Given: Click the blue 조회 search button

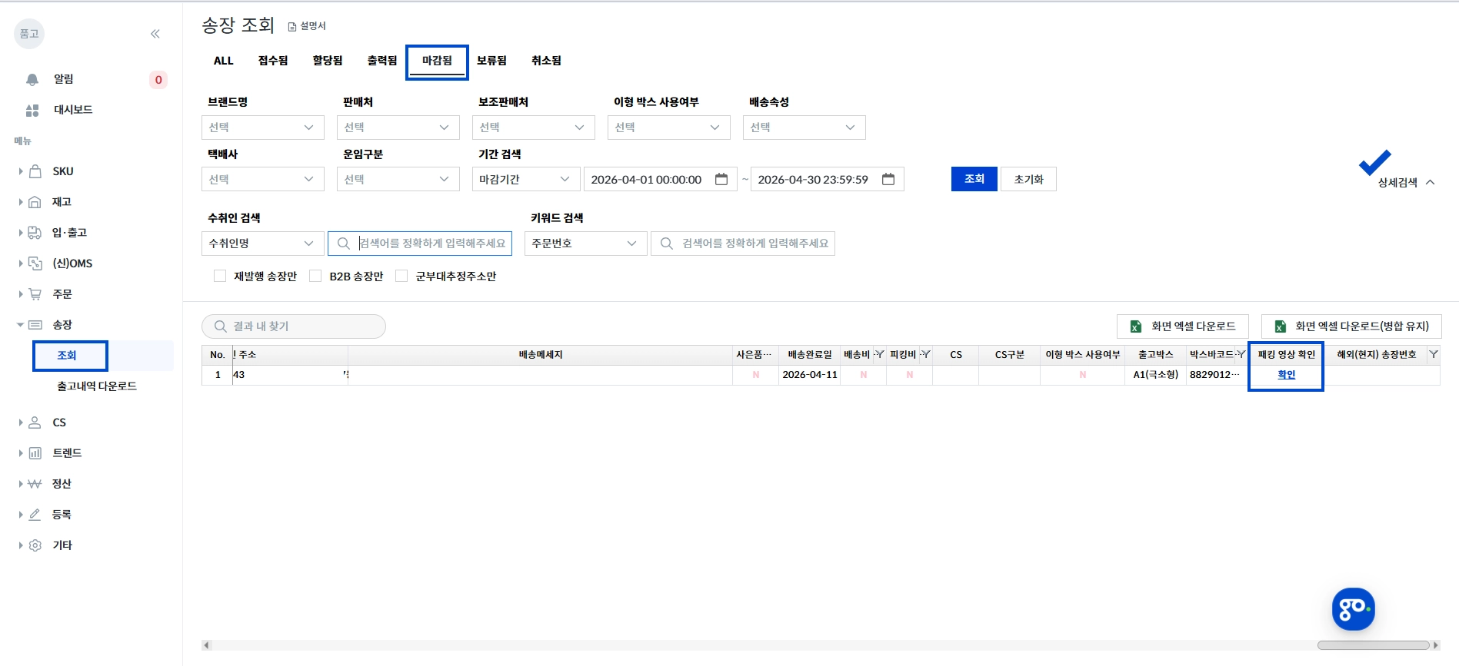Looking at the screenshot, I should tap(974, 179).
